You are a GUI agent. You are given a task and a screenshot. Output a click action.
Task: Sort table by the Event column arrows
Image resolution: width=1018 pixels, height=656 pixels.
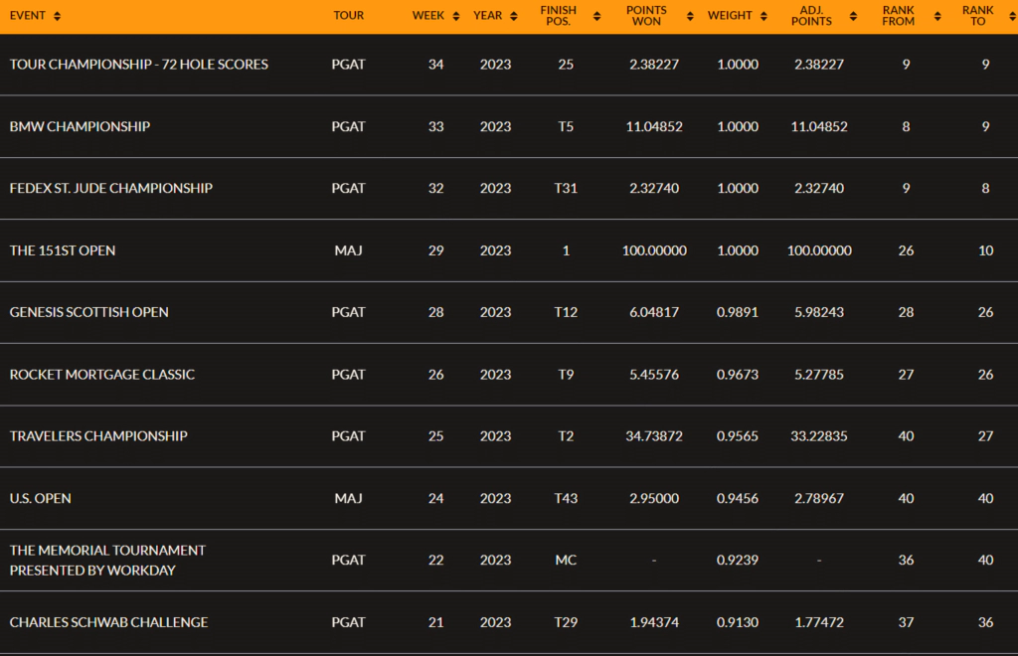(x=57, y=16)
